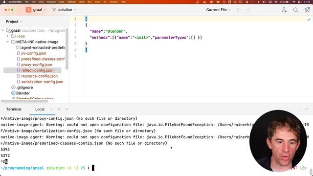Open IDE settings gear icon

coord(307,10)
